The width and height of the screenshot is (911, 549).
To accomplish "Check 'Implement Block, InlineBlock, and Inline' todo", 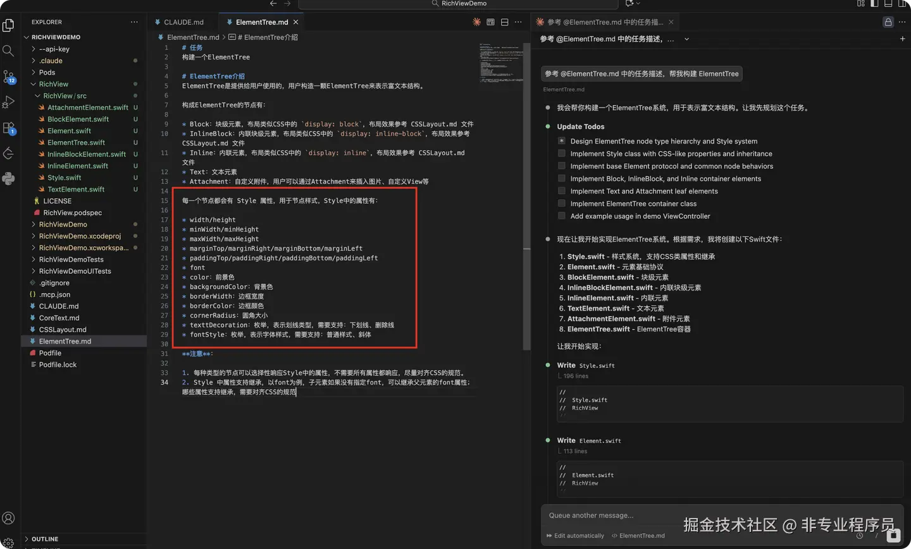I will point(562,178).
